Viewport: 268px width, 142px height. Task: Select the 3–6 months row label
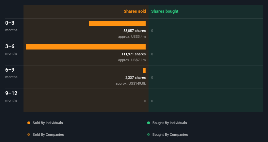pyautogui.click(x=11, y=50)
